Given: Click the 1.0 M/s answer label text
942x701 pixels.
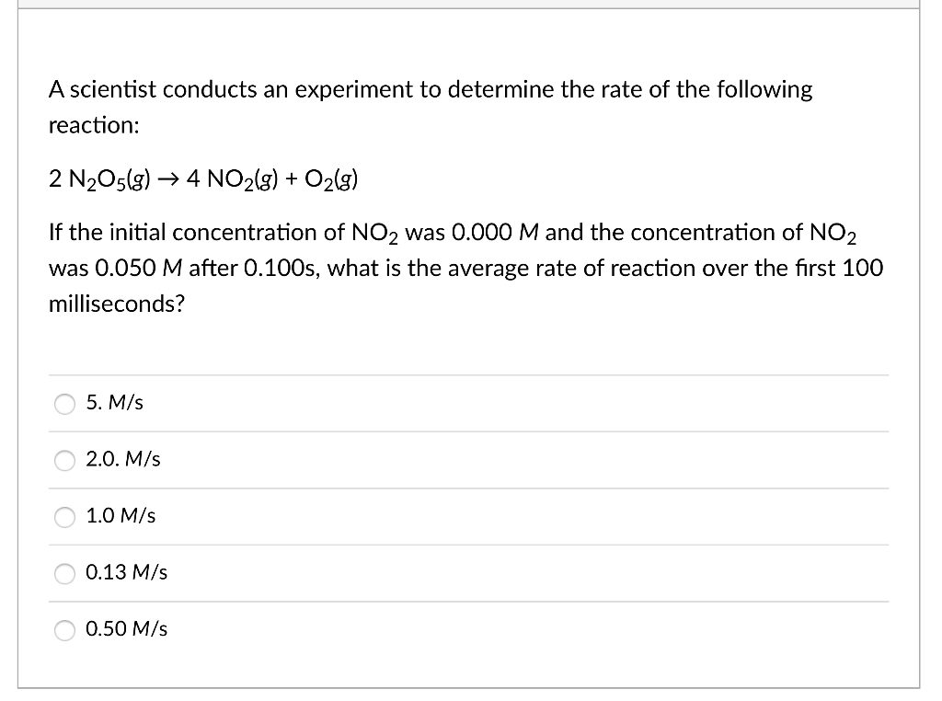Looking at the screenshot, I should [x=120, y=516].
